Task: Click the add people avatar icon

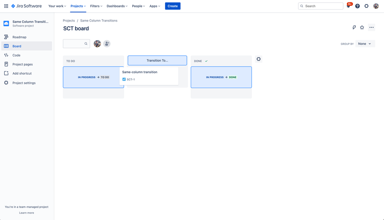Action: (x=107, y=43)
